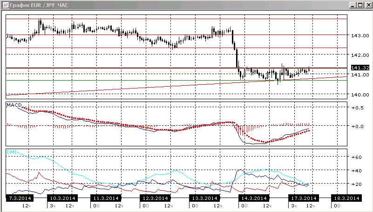Viewport: 373px width, 212px height.
Task: Click the +20 DMI scale label
Action: tap(357, 185)
